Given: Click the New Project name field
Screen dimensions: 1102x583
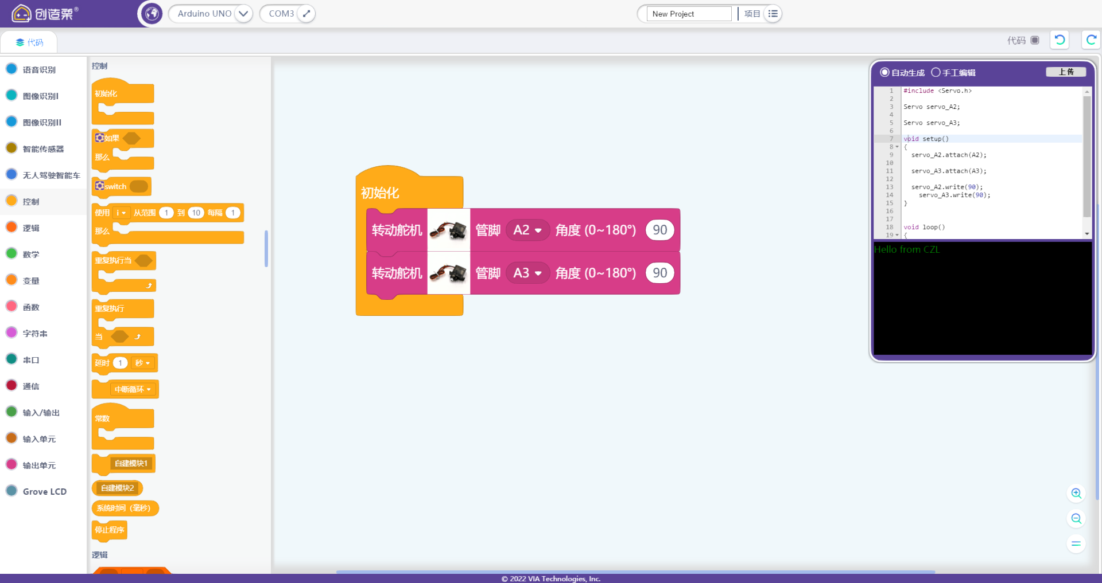Looking at the screenshot, I should coord(689,14).
